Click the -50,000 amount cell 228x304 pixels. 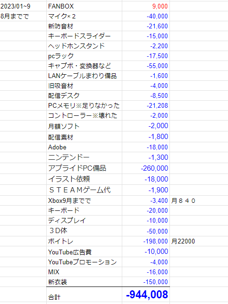point(146,231)
